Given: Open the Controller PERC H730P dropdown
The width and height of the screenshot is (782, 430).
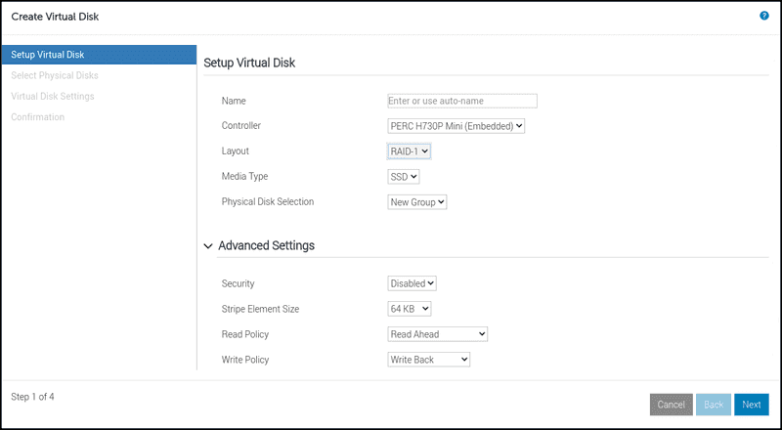Looking at the screenshot, I should (x=456, y=126).
